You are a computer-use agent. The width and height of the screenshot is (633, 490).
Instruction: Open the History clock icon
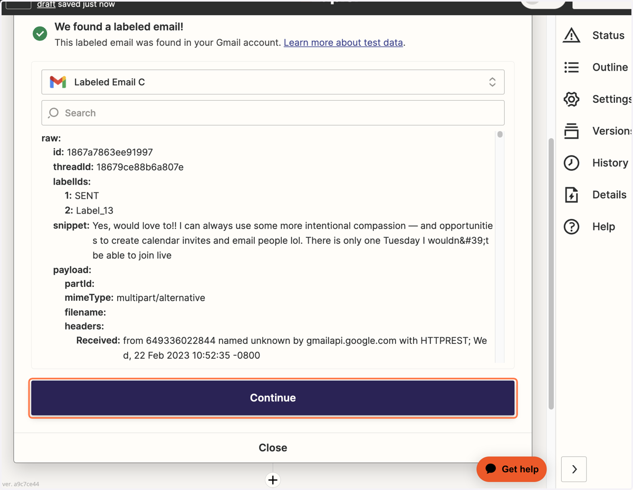(x=571, y=162)
